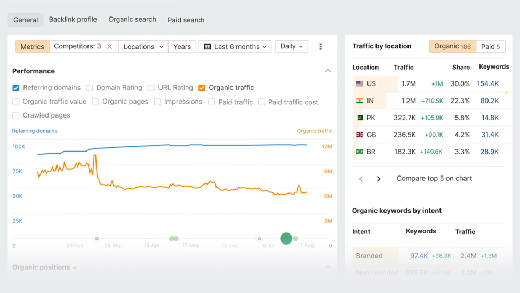Click the Google update marker near 24 Mar
The width and height of the screenshot is (520, 293).
pyautogui.click(x=97, y=239)
